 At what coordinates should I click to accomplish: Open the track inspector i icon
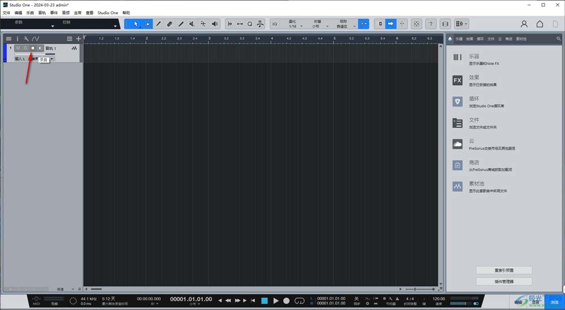coord(17,38)
